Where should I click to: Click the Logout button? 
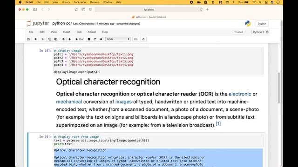tap(262, 24)
